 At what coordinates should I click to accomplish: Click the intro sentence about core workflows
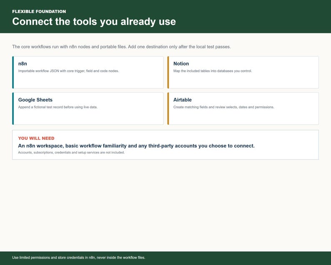tap(121, 47)
